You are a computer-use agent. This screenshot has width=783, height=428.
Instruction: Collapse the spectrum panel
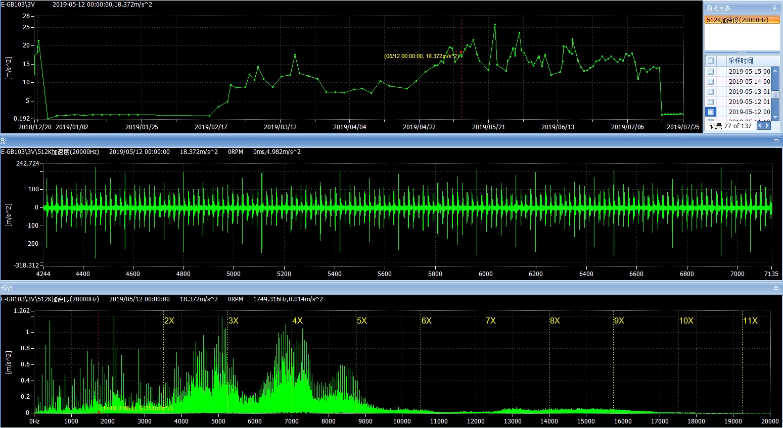(776, 288)
